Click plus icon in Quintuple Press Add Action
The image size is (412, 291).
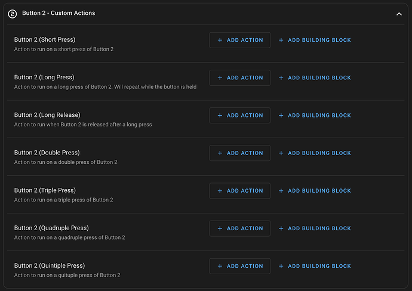pos(220,266)
